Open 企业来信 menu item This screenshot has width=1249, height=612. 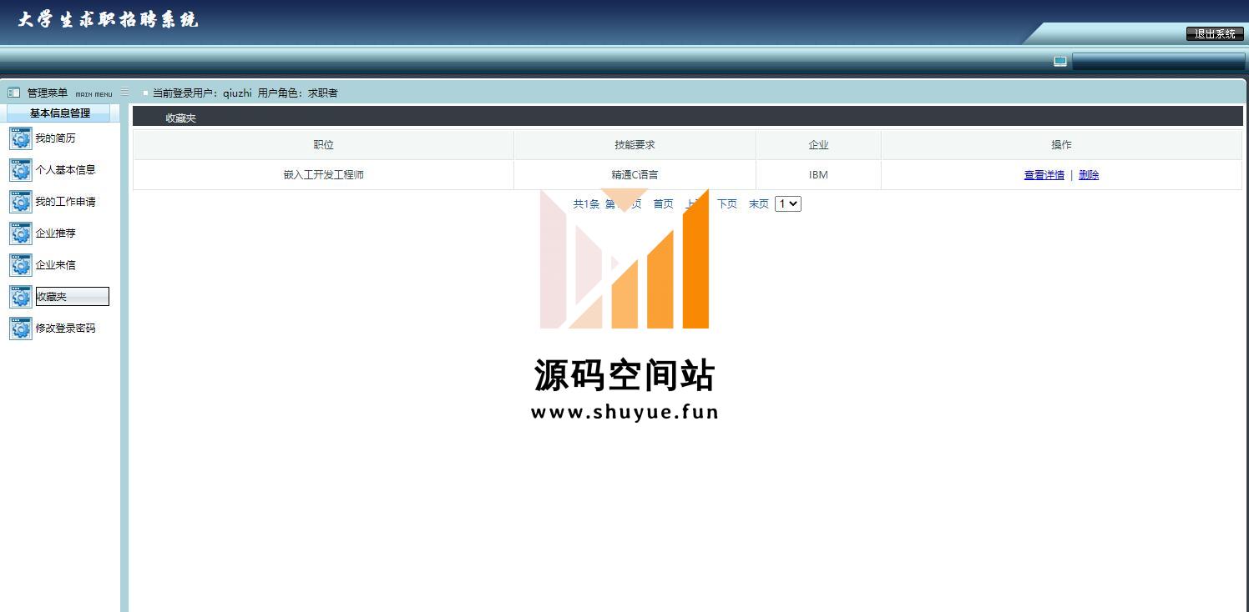[55, 265]
